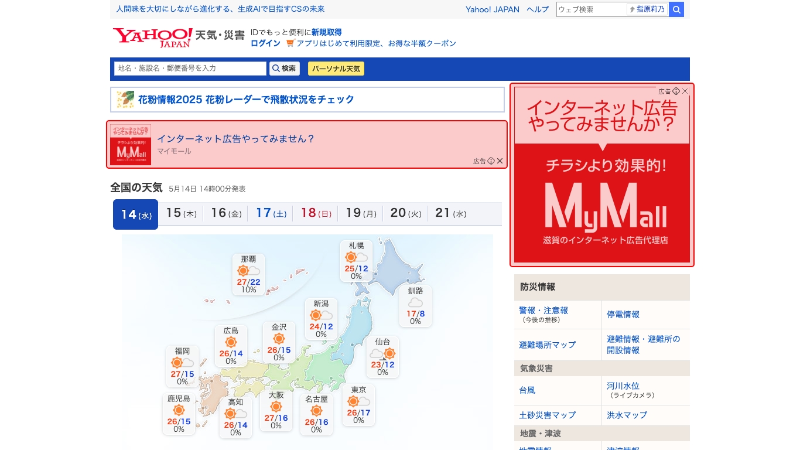Image resolution: width=800 pixels, height=450 pixels.
Task: Click the Kushiro cloudy weather icon
Action: 415,302
